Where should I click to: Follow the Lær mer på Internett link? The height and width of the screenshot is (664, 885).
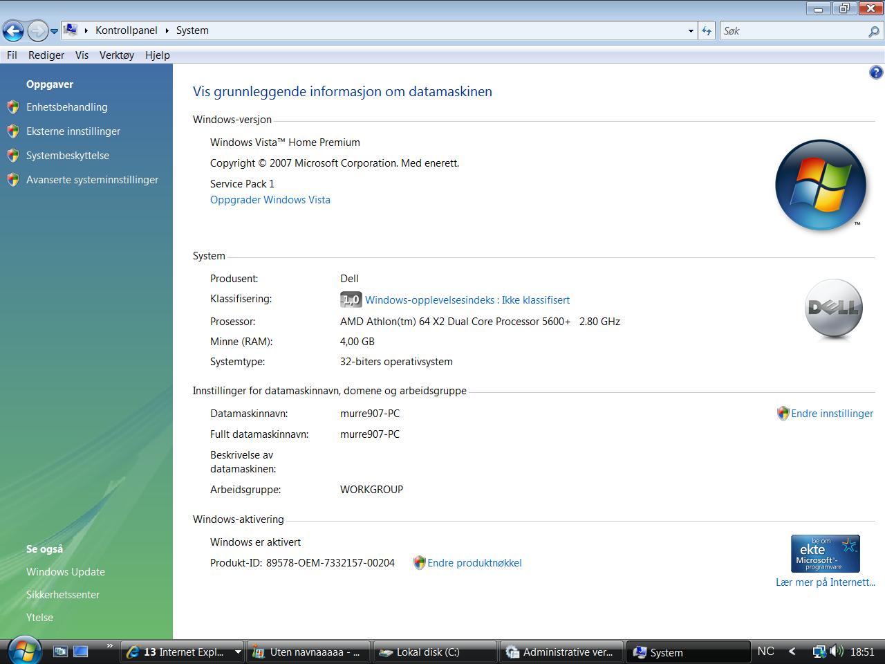coord(826,582)
